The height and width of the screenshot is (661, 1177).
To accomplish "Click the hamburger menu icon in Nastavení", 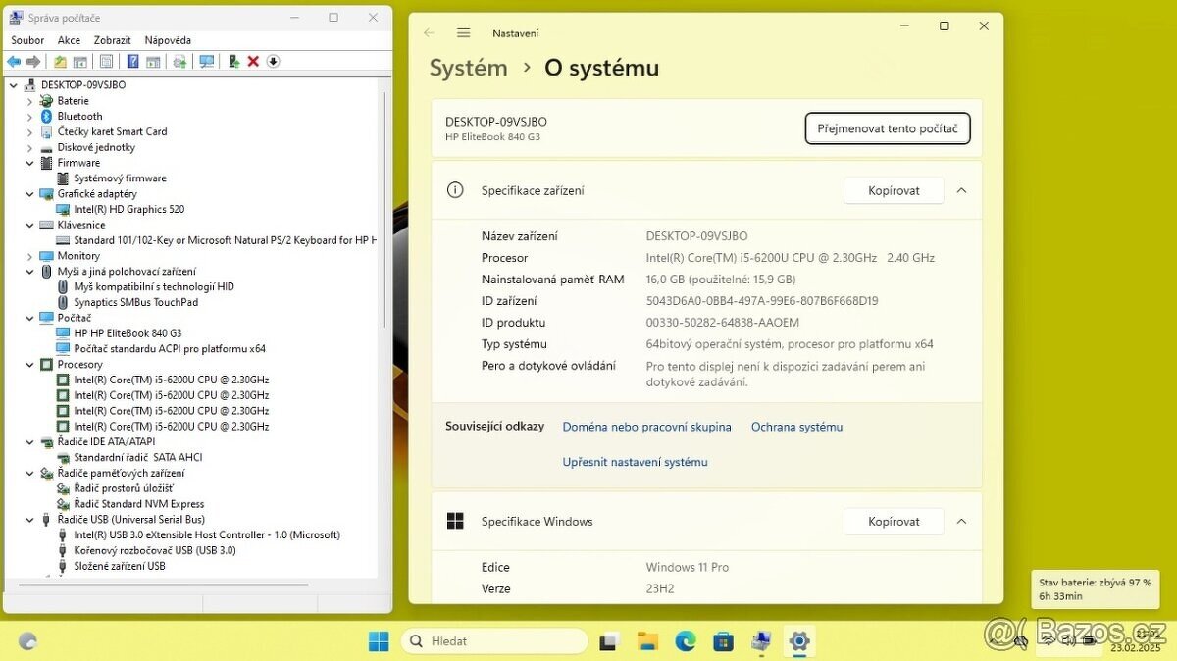I will click(463, 32).
